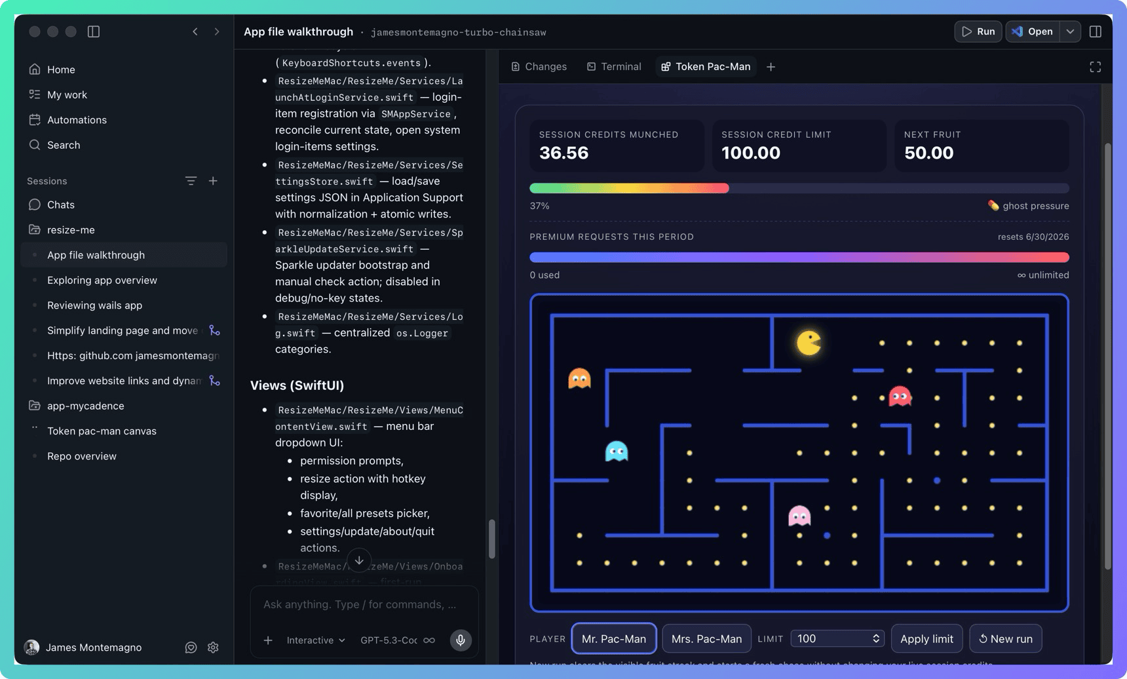The image size is (1127, 679).
Task: Open Automations in the sidebar
Action: (77, 120)
